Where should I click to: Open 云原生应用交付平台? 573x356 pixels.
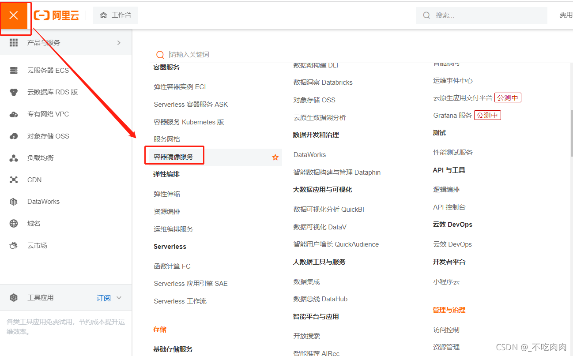463,98
